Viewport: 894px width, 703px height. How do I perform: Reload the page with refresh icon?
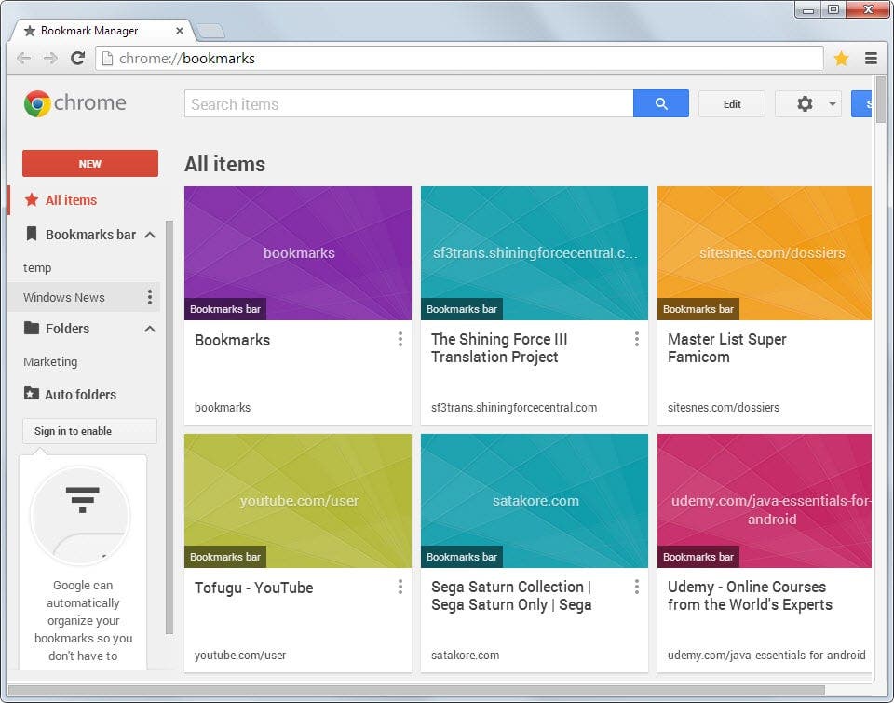pos(77,58)
